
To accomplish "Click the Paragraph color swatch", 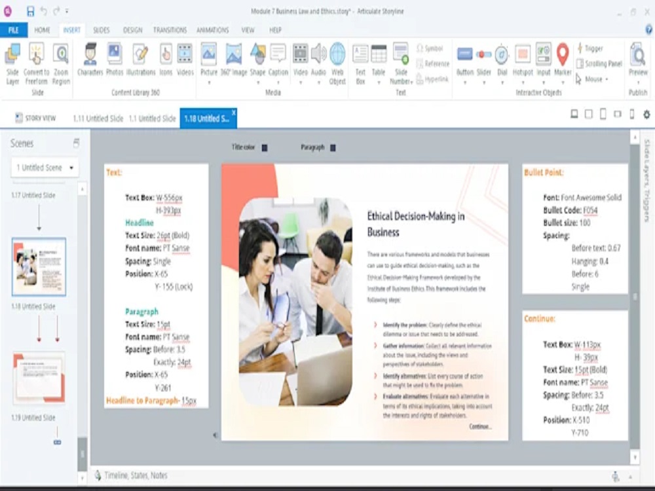I will (x=333, y=147).
